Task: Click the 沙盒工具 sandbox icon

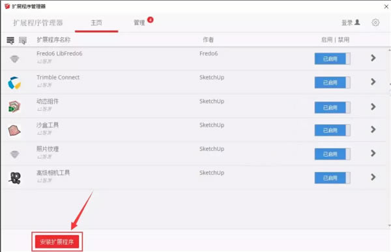Action: tap(14, 130)
